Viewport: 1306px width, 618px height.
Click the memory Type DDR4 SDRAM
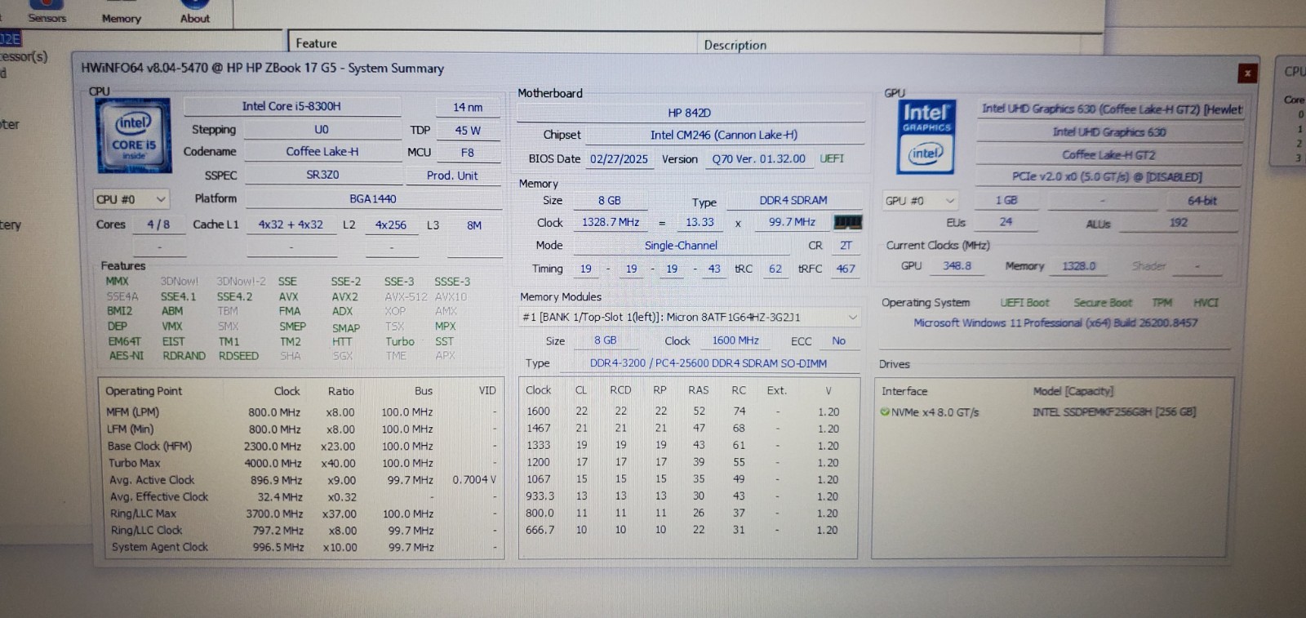coord(793,200)
